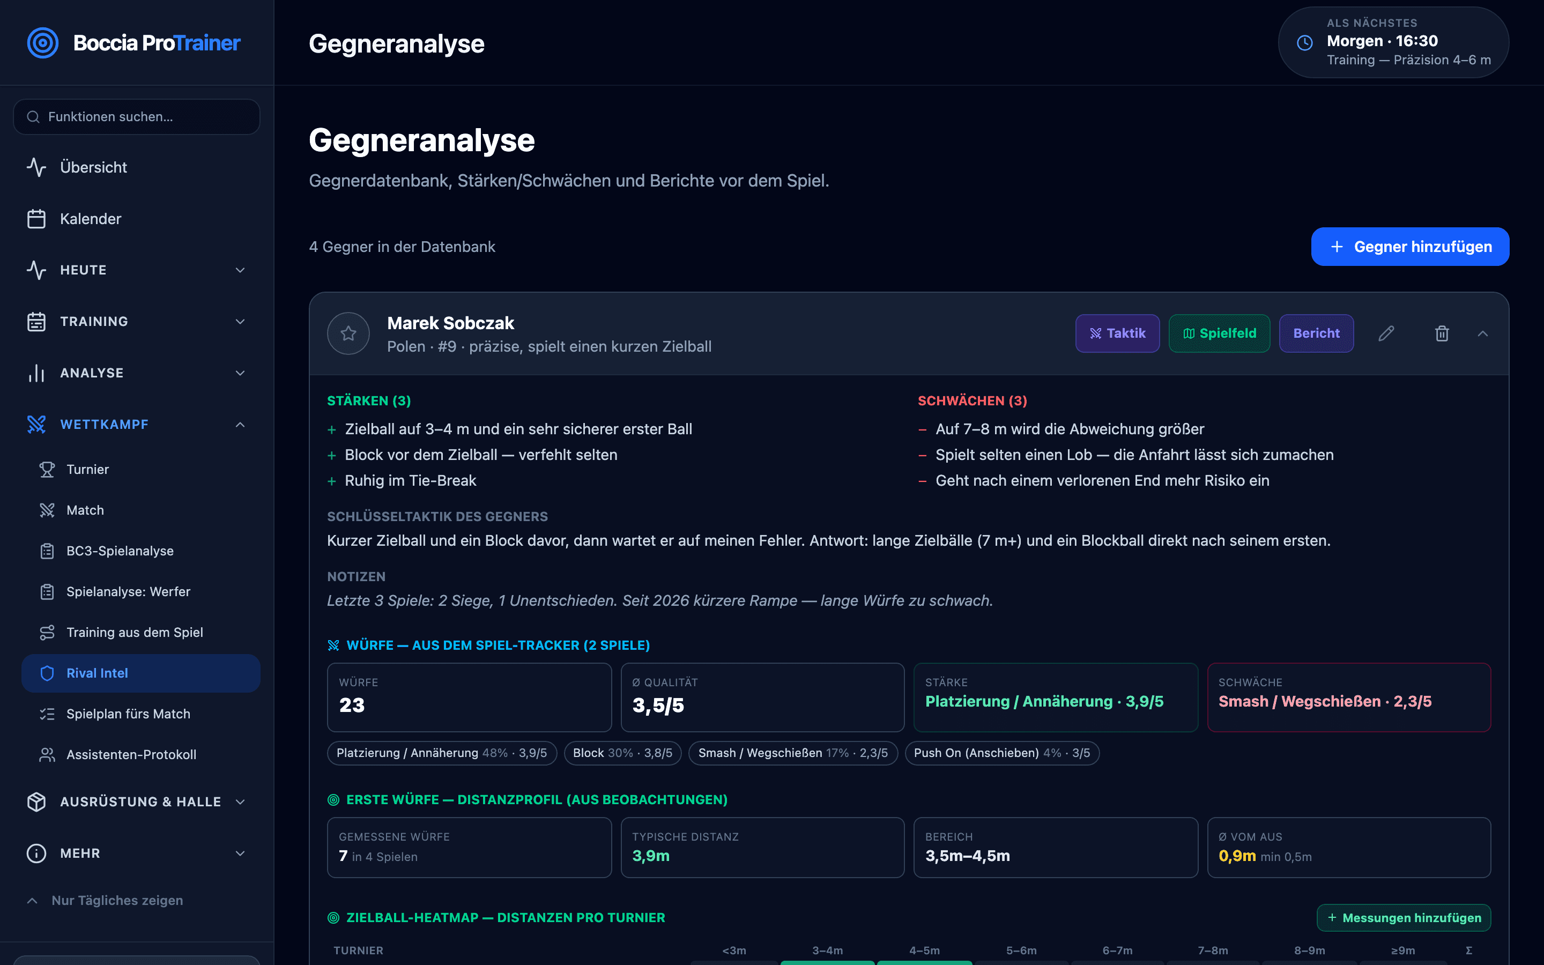The image size is (1544, 965).
Task: Expand the ANALYSE section
Action: point(137,373)
